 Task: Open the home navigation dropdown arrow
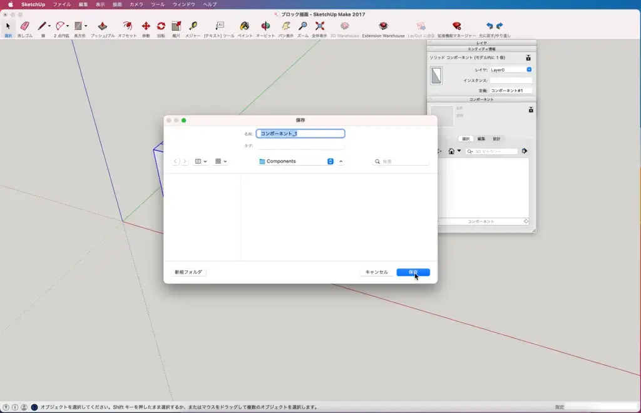[x=459, y=151]
